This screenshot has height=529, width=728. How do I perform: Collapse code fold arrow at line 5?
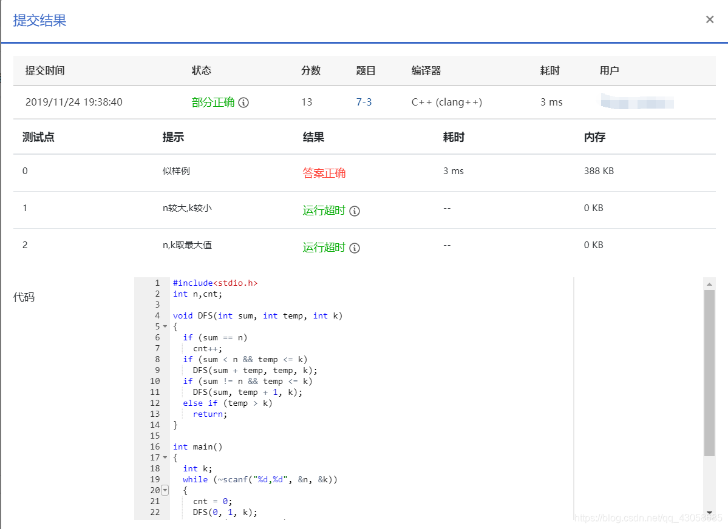coord(165,326)
